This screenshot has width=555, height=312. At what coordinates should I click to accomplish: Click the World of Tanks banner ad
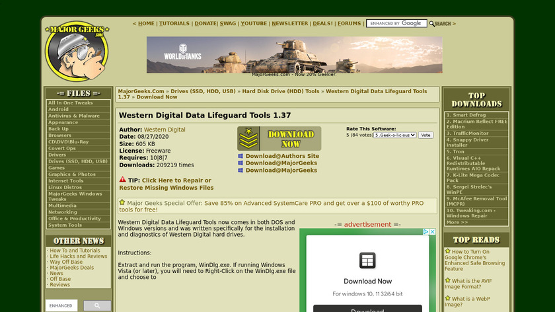tap(295, 55)
